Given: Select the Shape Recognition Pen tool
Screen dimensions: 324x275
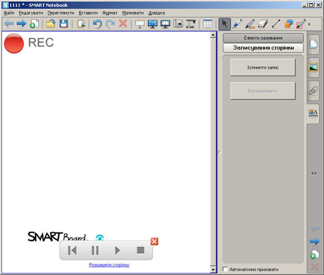Looking at the screenshot, I should click(301, 24).
